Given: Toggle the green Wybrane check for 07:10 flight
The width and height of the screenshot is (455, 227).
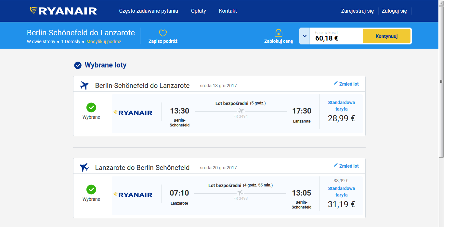Looking at the screenshot, I should coord(91,189).
